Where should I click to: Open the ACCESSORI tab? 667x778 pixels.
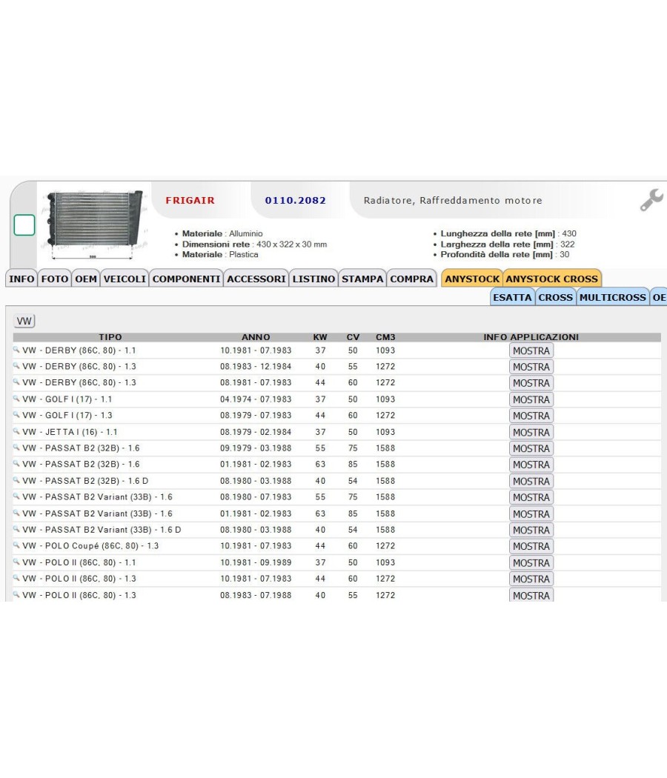(256, 279)
